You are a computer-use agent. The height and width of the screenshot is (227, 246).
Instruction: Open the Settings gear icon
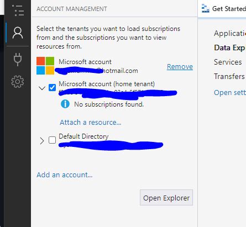click(18, 81)
